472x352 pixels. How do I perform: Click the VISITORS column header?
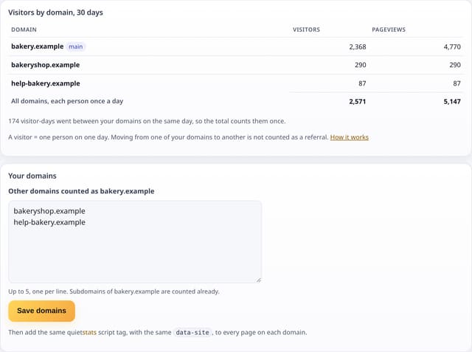(307, 30)
